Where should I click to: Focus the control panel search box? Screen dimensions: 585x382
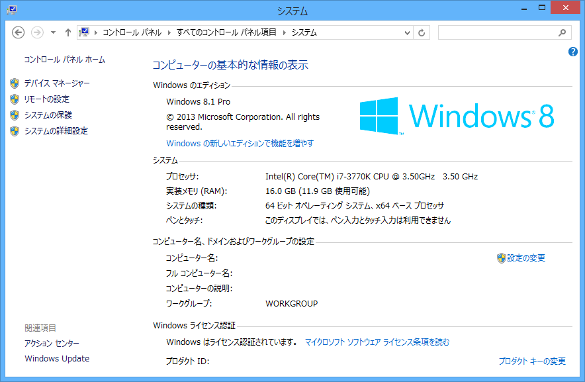pyautogui.click(x=504, y=33)
